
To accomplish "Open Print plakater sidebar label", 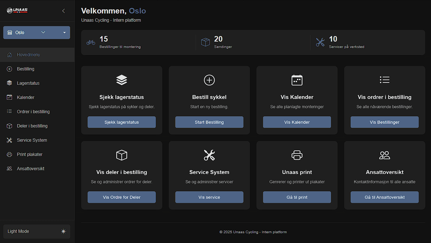I will pos(30,154).
